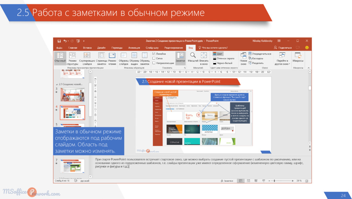Open quick access toolbar customize dropdown
The image size is (352, 199).
click(84, 41)
